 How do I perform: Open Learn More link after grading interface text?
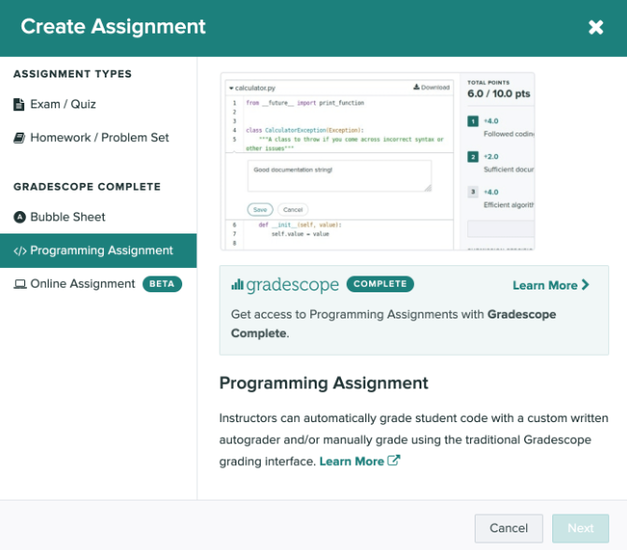351,461
